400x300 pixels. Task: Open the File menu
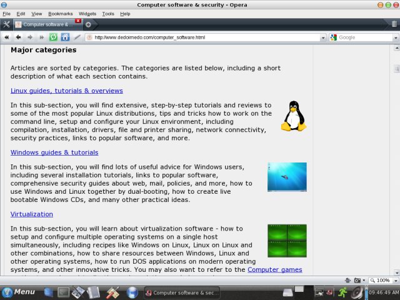(6, 14)
